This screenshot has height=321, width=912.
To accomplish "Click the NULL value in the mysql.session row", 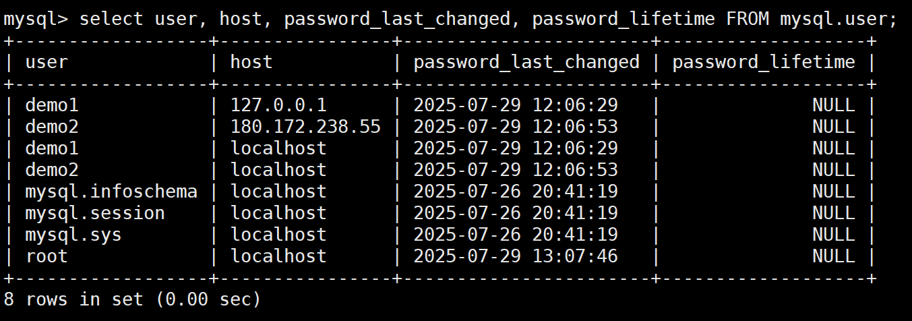I will coord(833,213).
